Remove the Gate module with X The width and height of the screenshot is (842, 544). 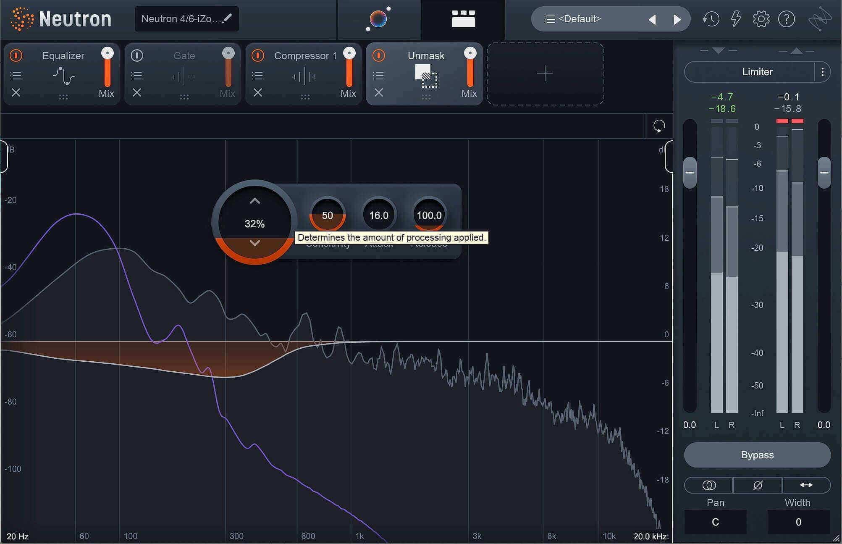coord(137,92)
